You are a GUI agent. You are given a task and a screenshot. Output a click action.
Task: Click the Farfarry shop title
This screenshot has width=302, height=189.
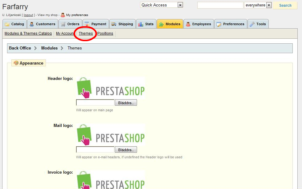15,7
